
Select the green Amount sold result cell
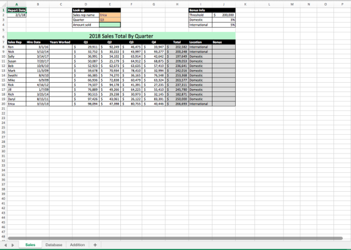tap(110, 24)
